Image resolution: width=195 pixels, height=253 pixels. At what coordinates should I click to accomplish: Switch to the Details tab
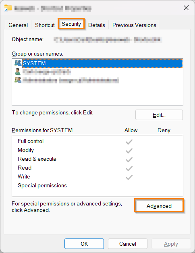(97, 25)
